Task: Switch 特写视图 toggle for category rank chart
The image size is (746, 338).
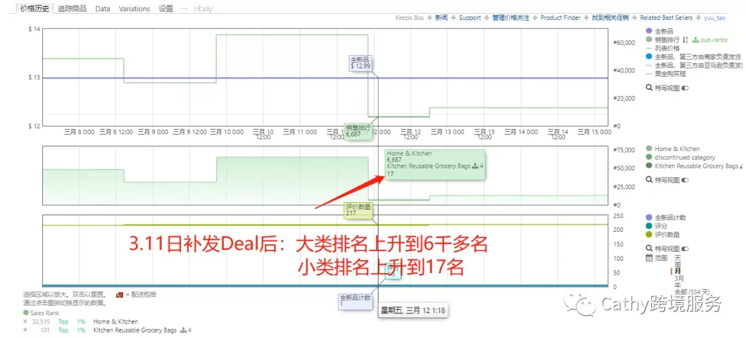Action: pos(686,180)
